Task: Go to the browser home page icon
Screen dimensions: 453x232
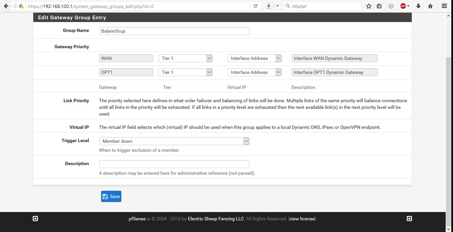Action: (x=430, y=6)
